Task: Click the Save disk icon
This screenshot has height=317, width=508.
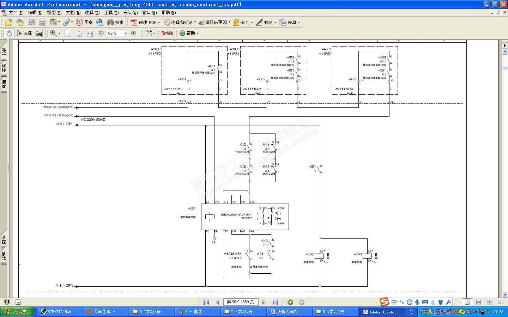Action: tap(31, 22)
